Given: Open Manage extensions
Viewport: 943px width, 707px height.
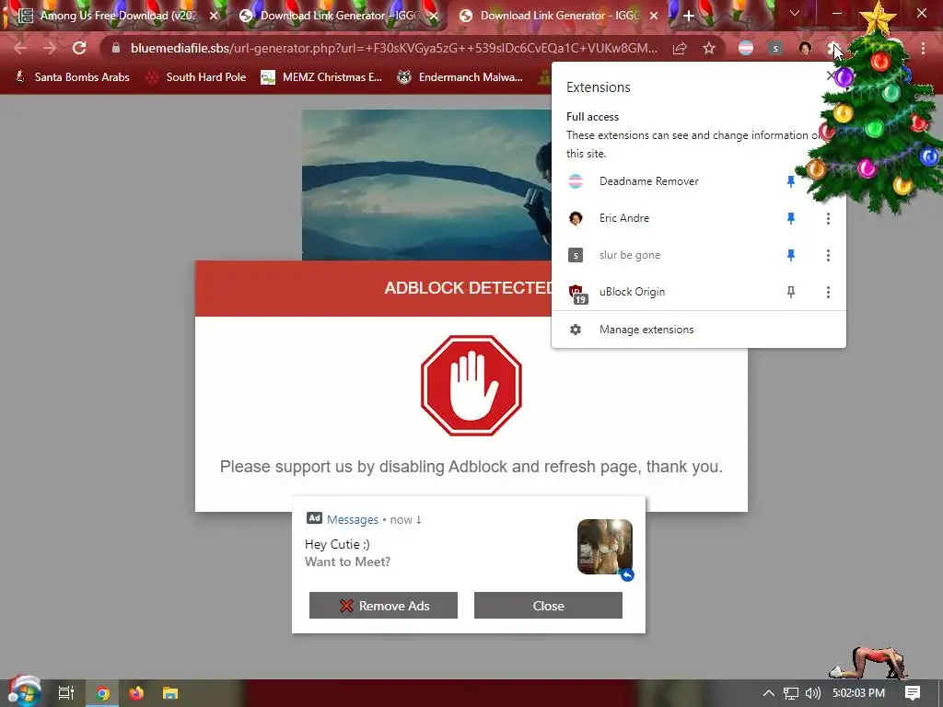Looking at the screenshot, I should pos(699,330).
